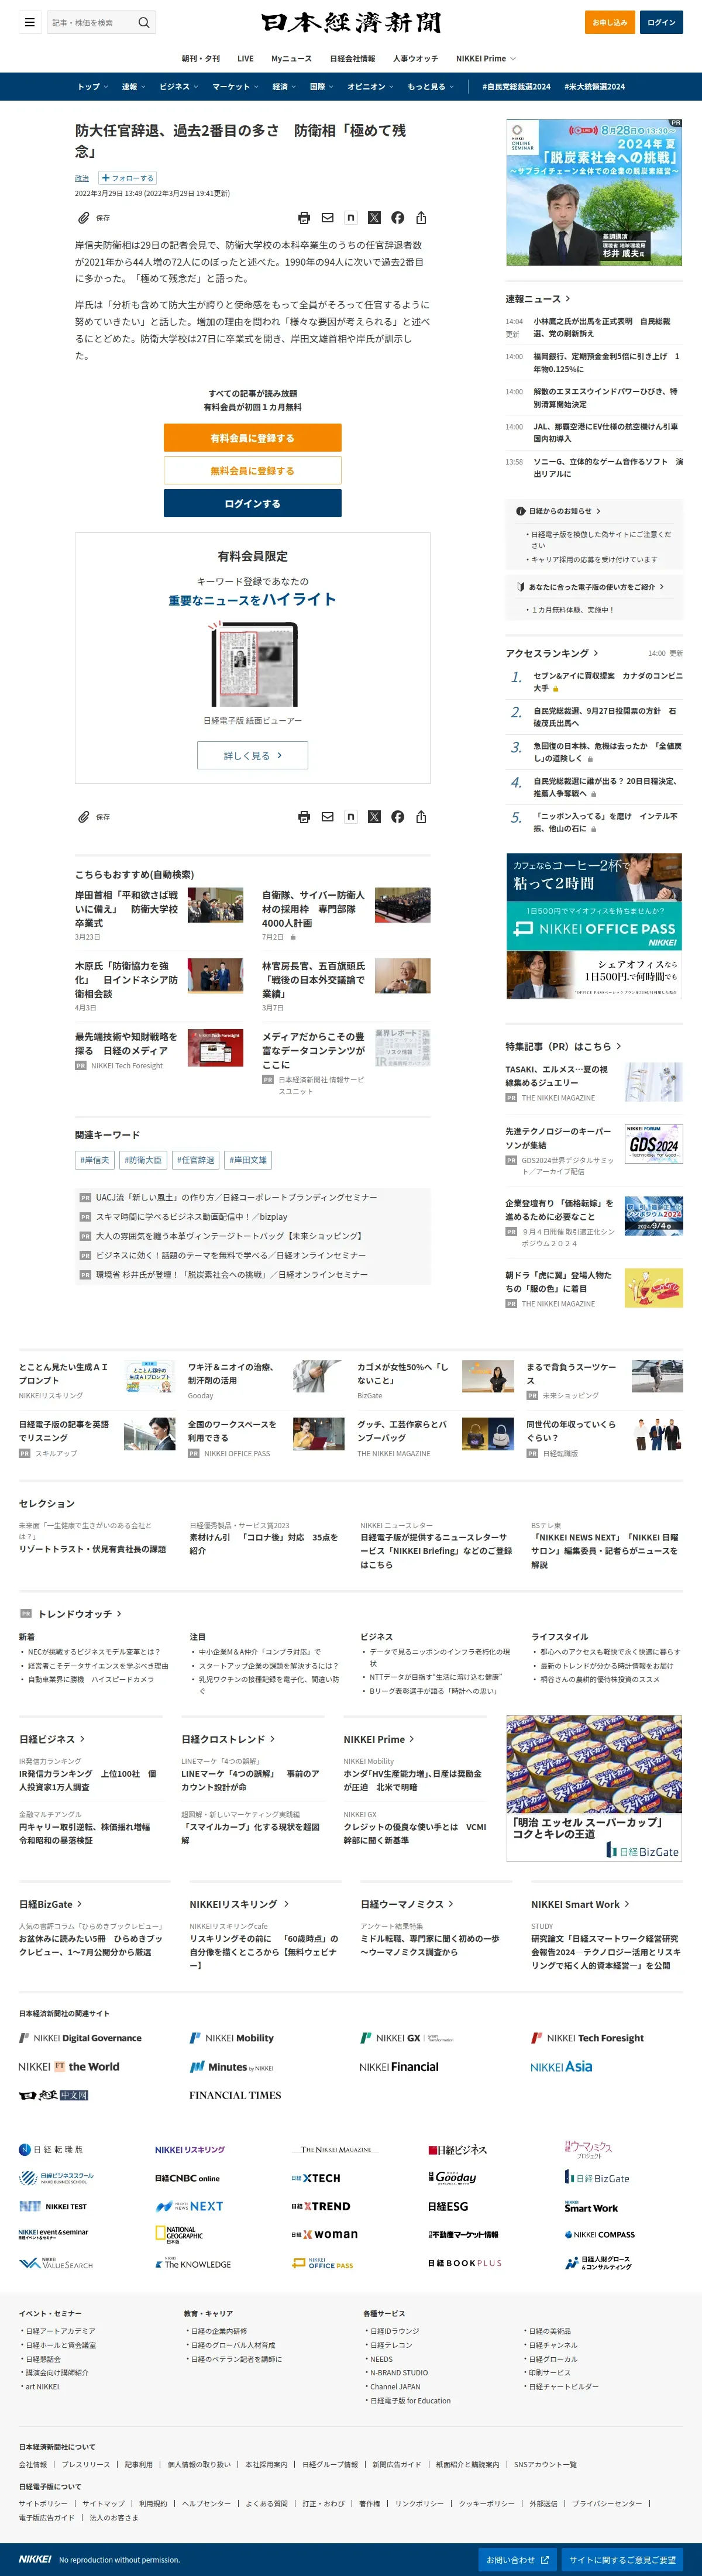Click the lower printer icon below the member box
The width and height of the screenshot is (702, 2576).
pos(304,816)
